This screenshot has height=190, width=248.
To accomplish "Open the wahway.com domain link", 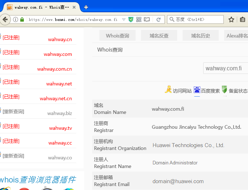I will tap(58, 54).
